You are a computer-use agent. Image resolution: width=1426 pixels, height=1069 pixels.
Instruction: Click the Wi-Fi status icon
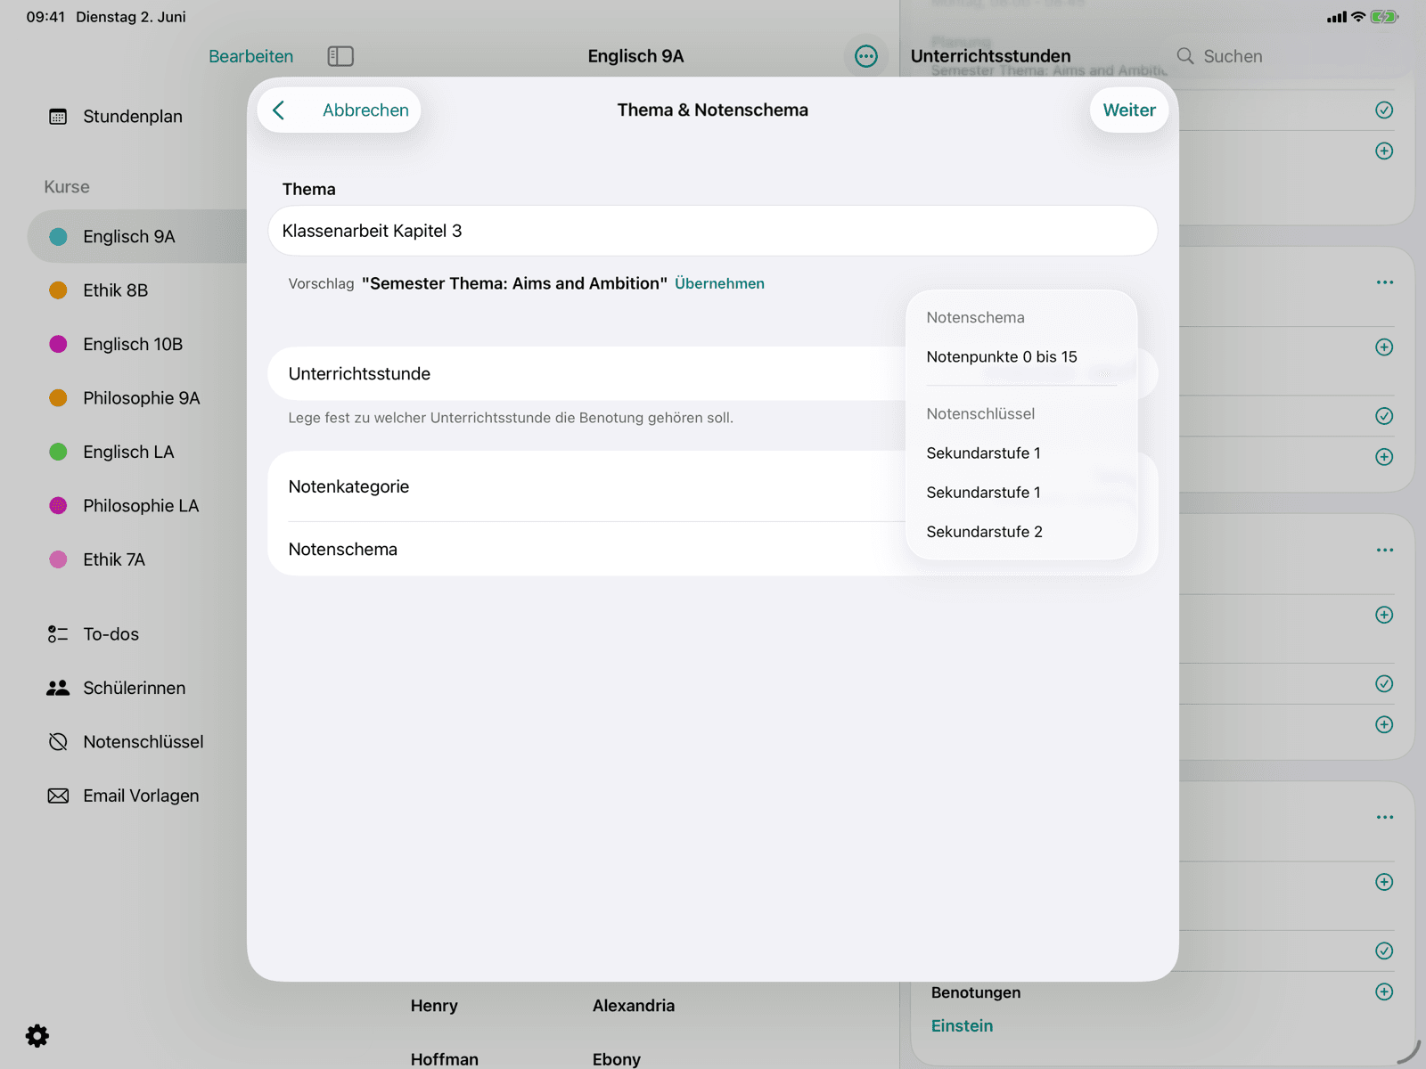[x=1358, y=17]
